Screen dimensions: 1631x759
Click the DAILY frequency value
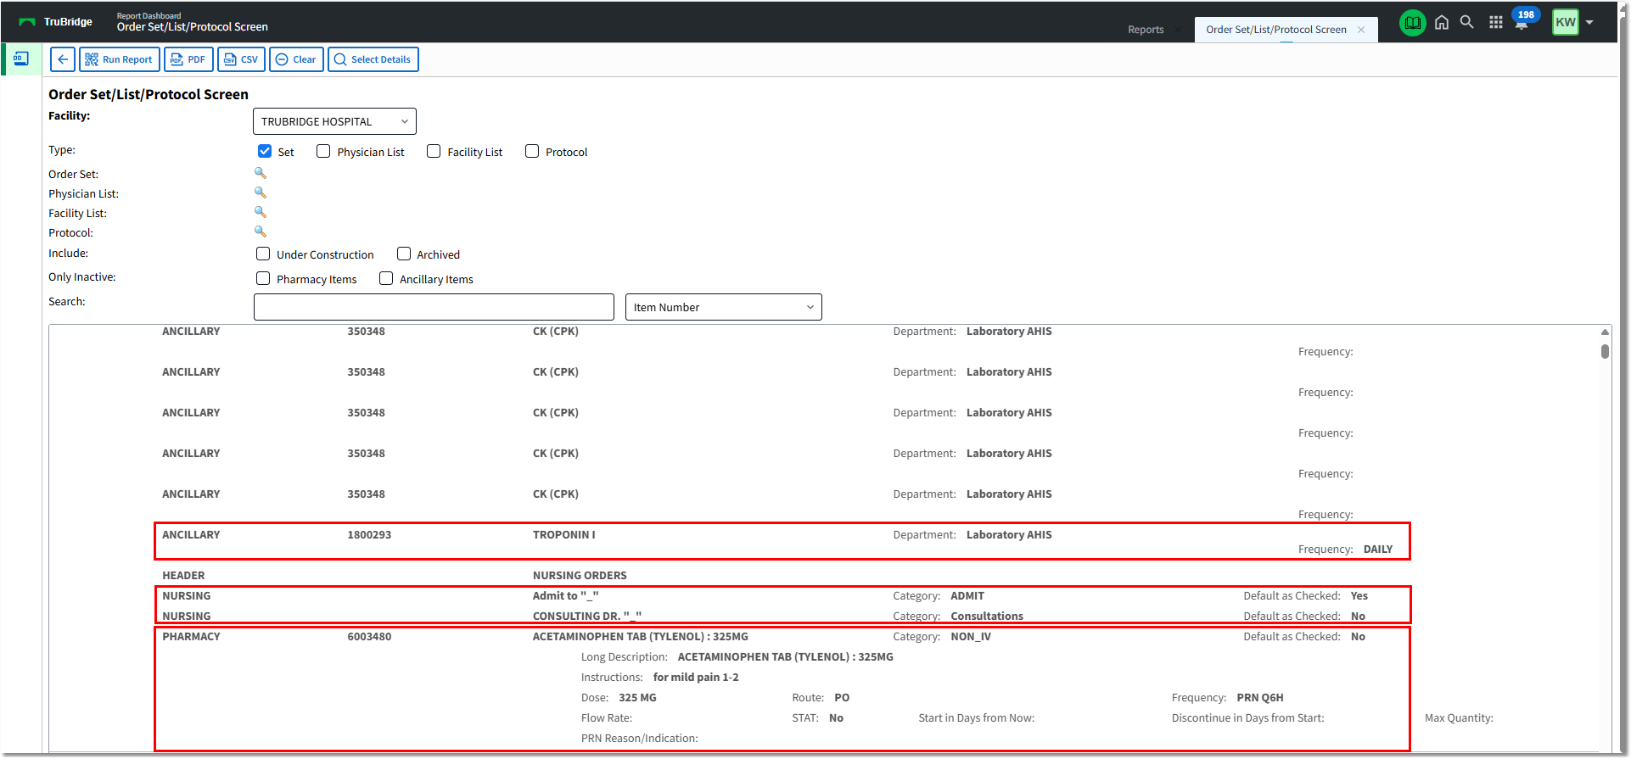[x=1378, y=550]
